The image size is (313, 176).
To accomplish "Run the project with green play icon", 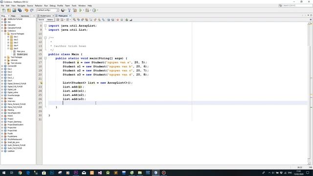I will pyautogui.click(x=80, y=10).
